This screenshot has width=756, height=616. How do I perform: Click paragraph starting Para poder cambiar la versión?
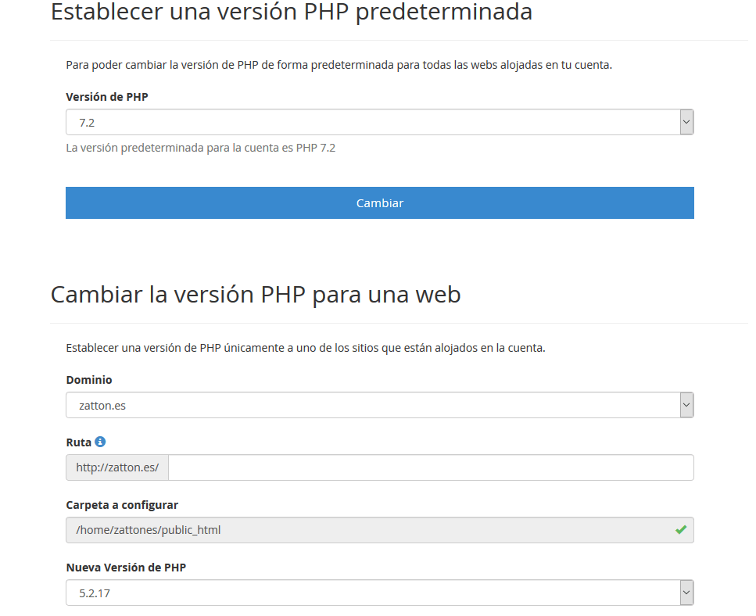pyautogui.click(x=339, y=65)
